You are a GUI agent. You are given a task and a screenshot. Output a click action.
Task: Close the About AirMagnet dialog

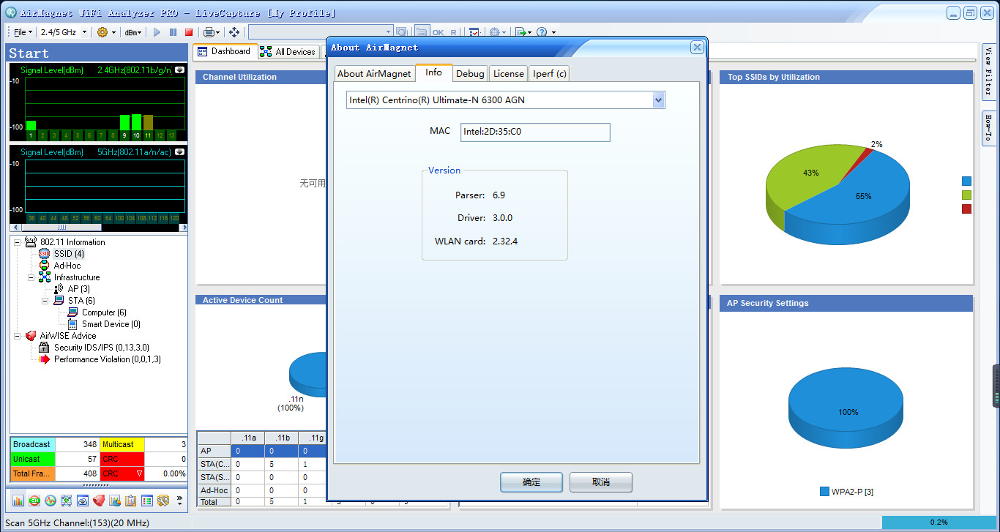tap(697, 47)
